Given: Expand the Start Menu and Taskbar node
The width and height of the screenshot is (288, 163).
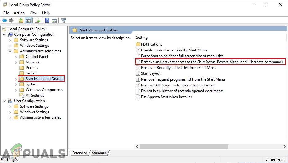Looking at the screenshot, I should [x=16, y=79].
